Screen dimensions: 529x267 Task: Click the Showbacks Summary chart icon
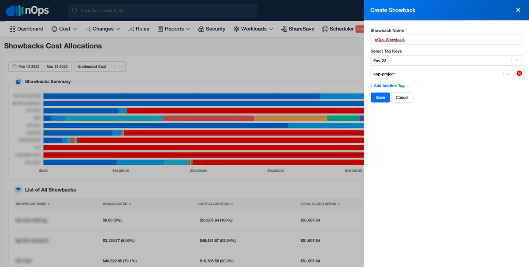pos(17,82)
